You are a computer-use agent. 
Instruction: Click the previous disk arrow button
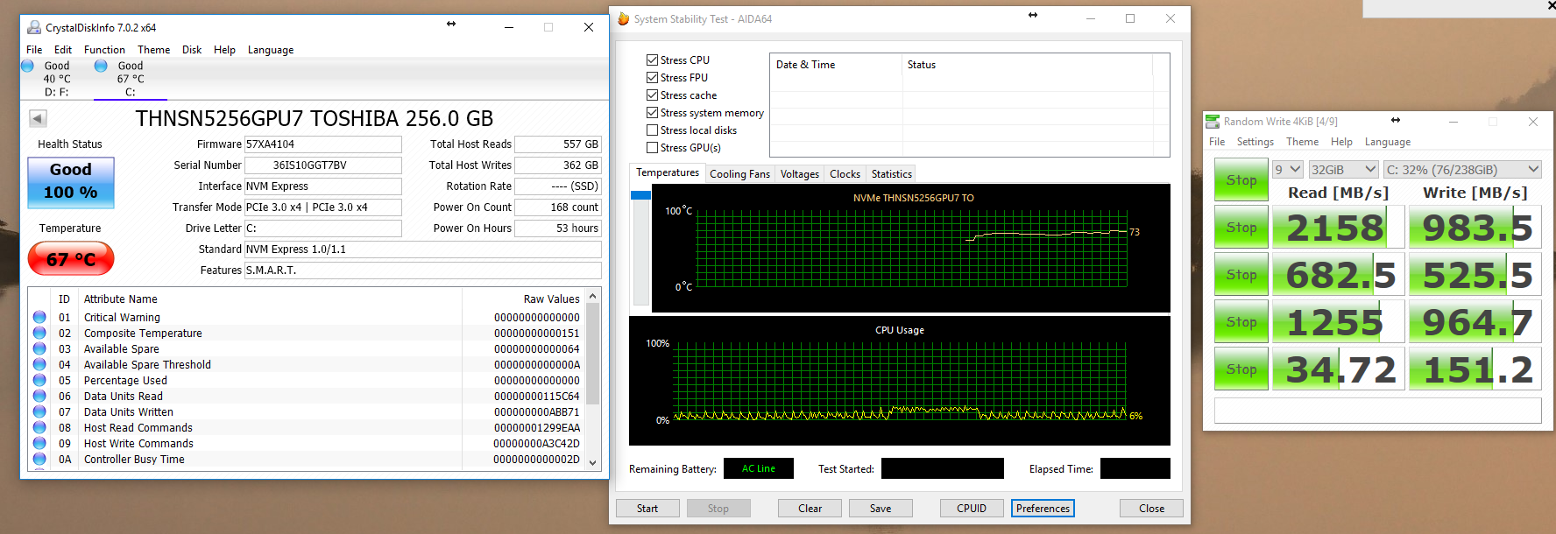pyautogui.click(x=38, y=118)
